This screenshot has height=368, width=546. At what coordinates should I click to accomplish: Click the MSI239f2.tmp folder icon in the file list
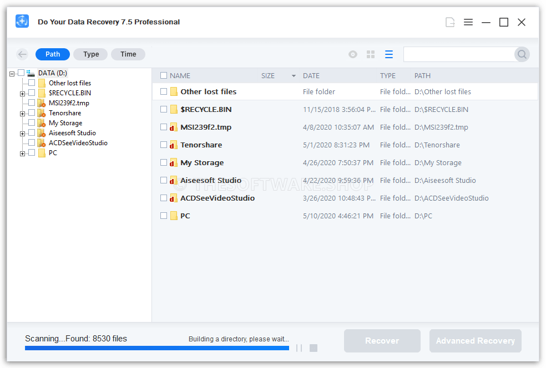[x=174, y=127]
